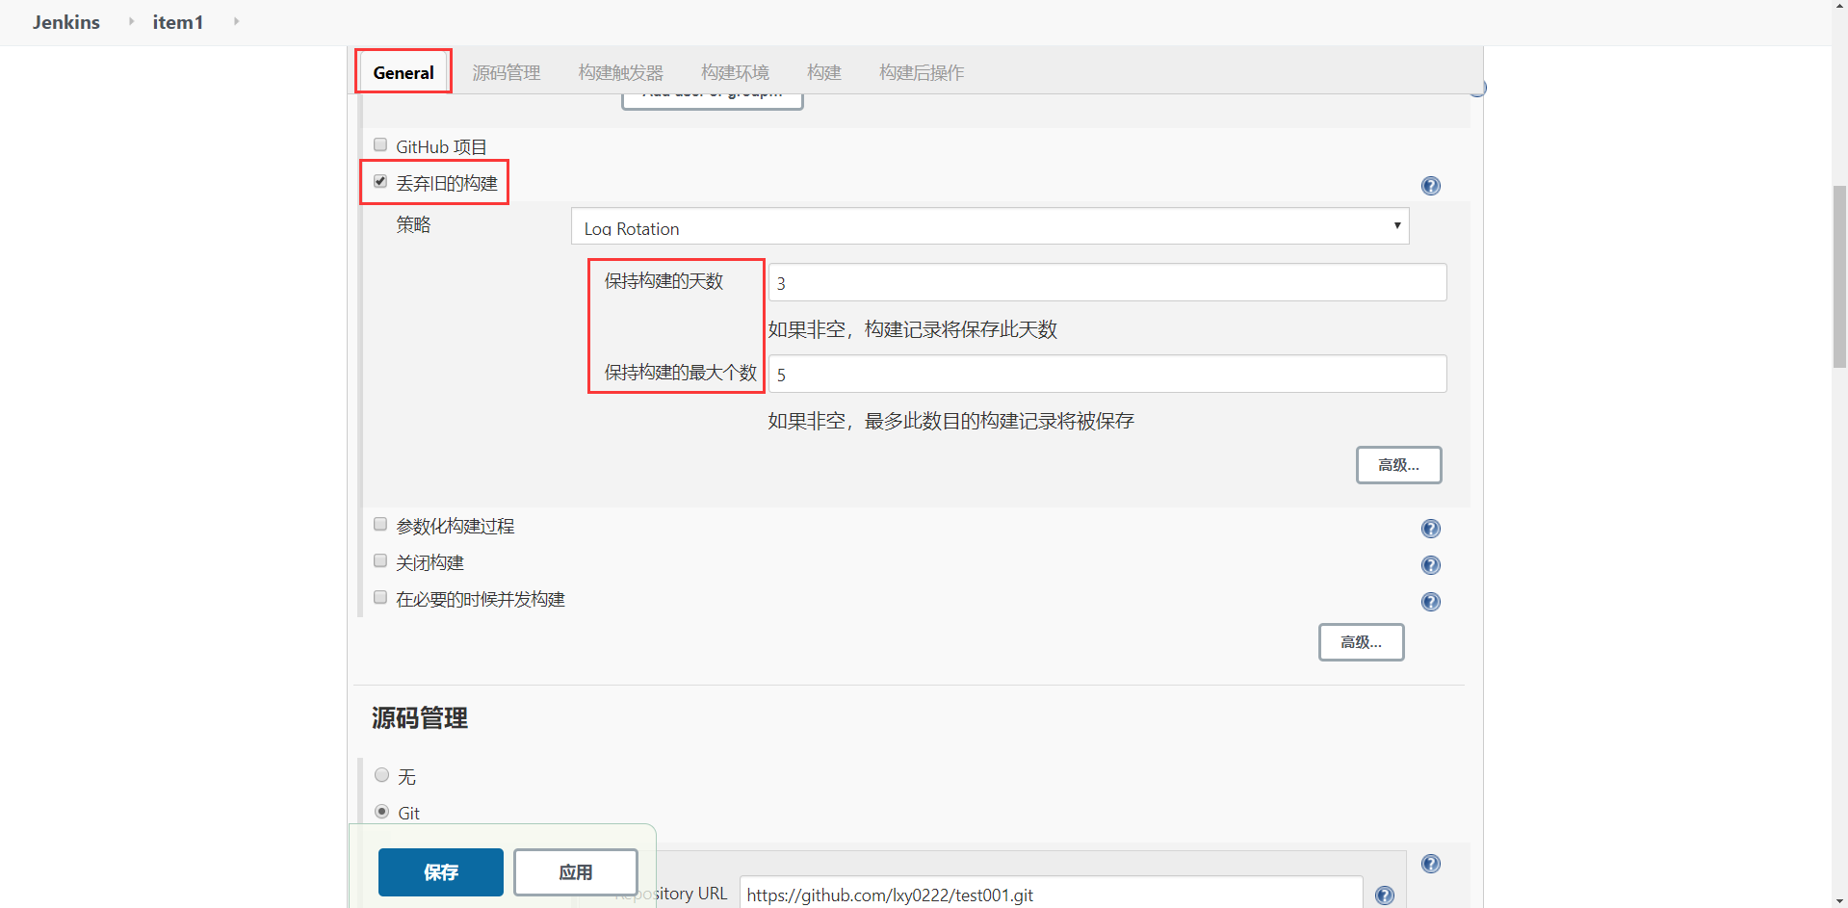The width and height of the screenshot is (1848, 908).
Task: Click help icon of the Git repositories section
Action: click(1431, 864)
